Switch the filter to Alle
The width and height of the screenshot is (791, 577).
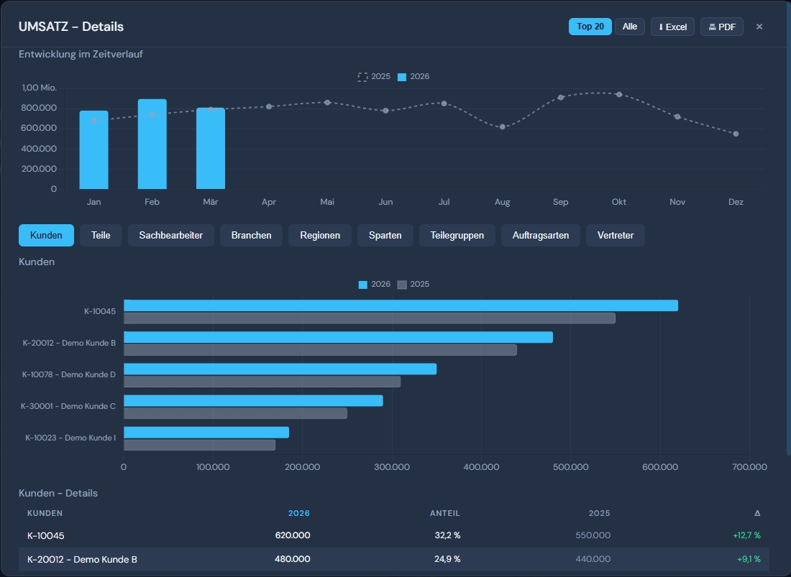pyautogui.click(x=629, y=27)
